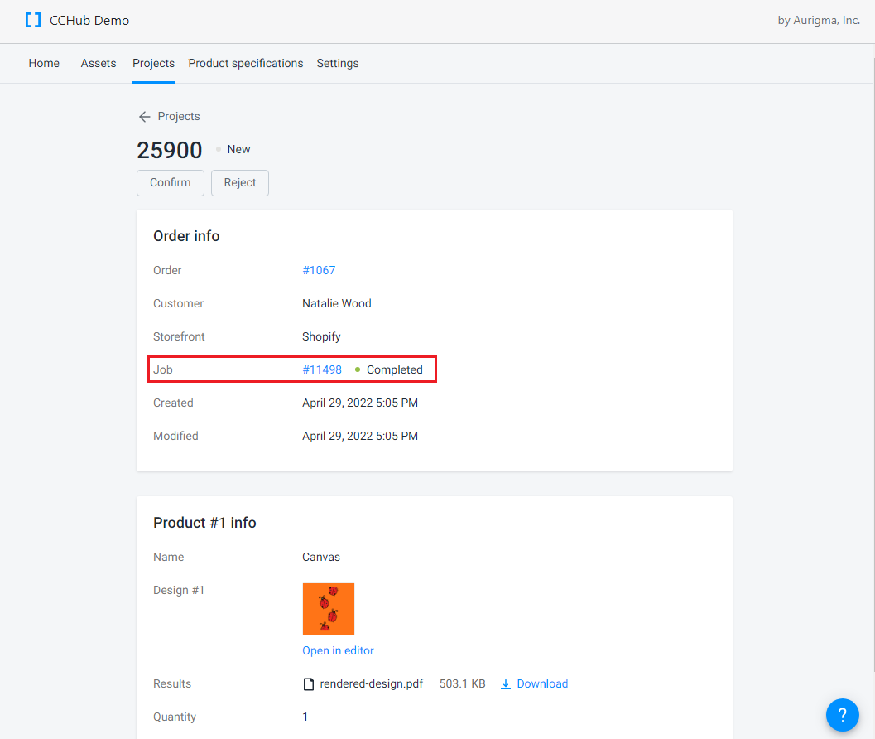Screen dimensions: 875x739
Task: Open the help question mark button
Action: tap(842, 714)
